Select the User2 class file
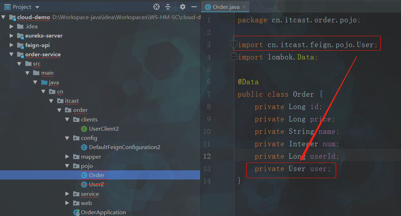 pos(97,184)
